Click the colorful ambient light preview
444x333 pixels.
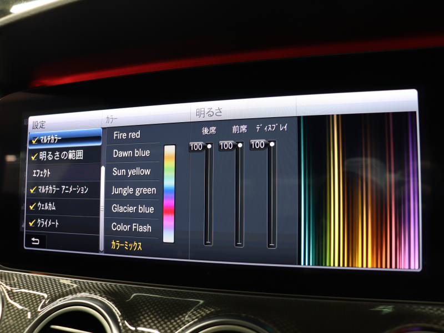(359, 190)
